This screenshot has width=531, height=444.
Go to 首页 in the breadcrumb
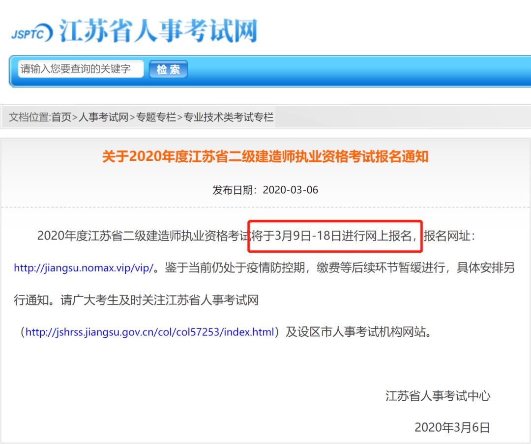click(61, 117)
